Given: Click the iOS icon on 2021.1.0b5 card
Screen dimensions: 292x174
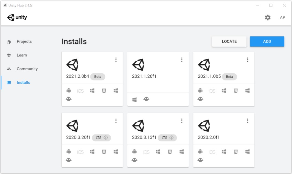Looking at the screenshot, I should click(x=212, y=91).
